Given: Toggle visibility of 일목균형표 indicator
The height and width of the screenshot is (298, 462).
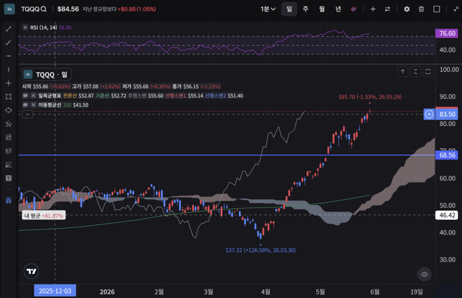Looking at the screenshot, I should coord(25,96).
